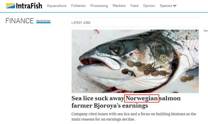Follow the See all articles link
208x124 pixels.
pyautogui.click(x=43, y=21)
